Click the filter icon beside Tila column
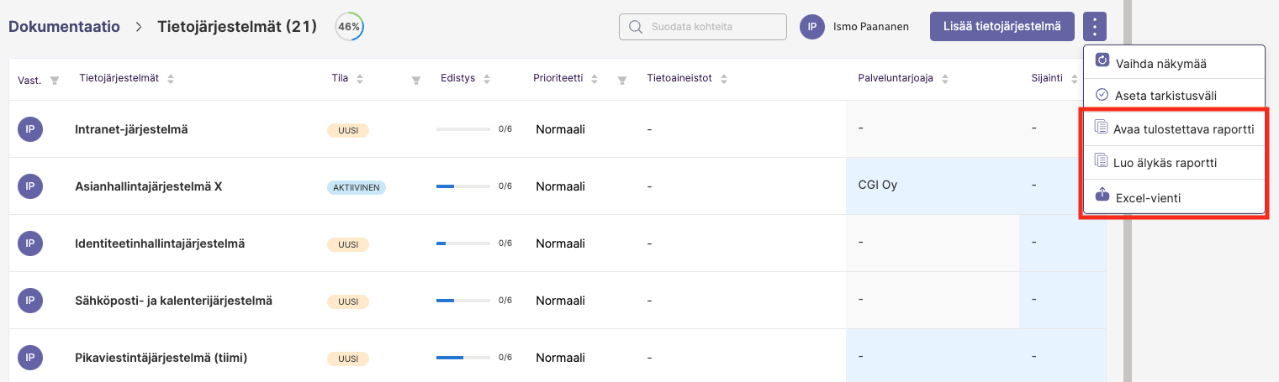This screenshot has width=1279, height=382. pos(415,81)
